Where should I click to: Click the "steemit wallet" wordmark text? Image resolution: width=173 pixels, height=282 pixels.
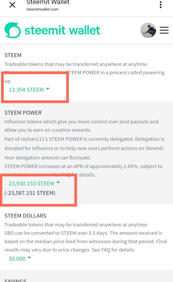(62, 30)
